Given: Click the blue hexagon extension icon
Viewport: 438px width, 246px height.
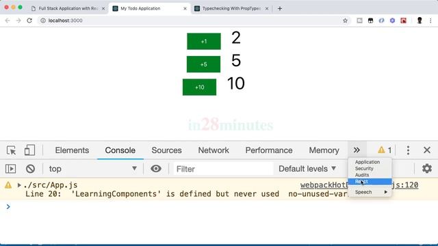Looking at the screenshot, I should coord(392,20).
